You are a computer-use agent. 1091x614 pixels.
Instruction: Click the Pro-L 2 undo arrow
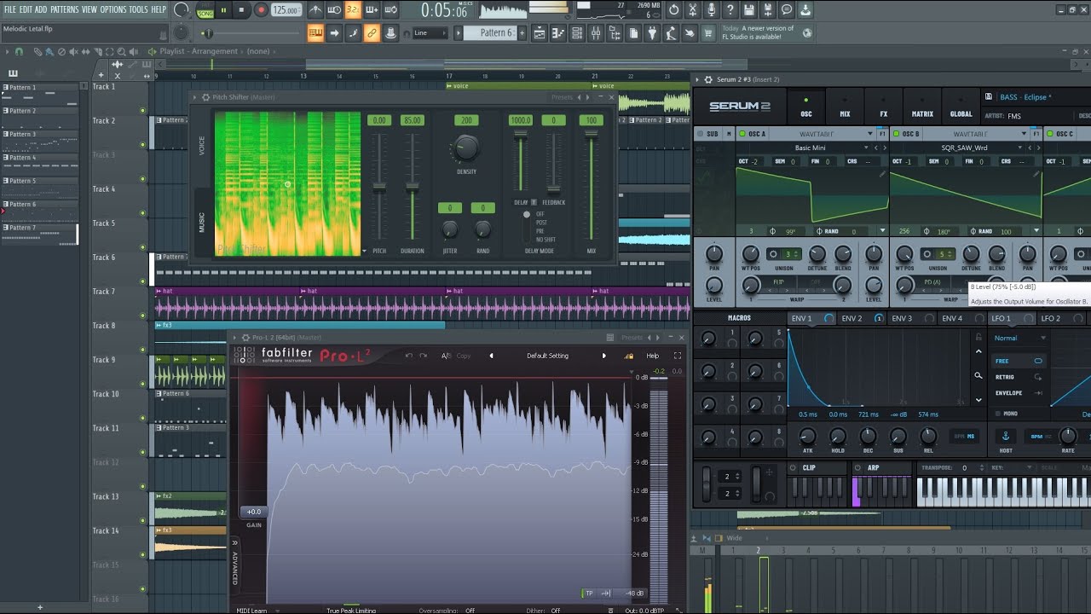pos(409,356)
